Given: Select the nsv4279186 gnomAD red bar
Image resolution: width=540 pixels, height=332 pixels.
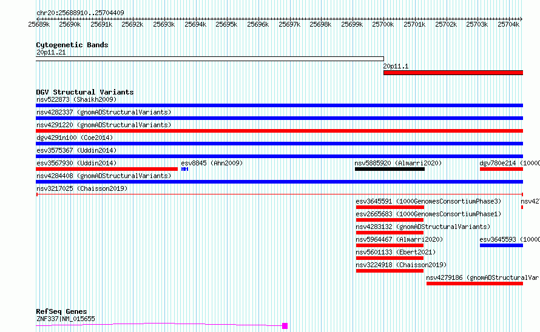Looking at the screenshot, I should pos(474,284).
